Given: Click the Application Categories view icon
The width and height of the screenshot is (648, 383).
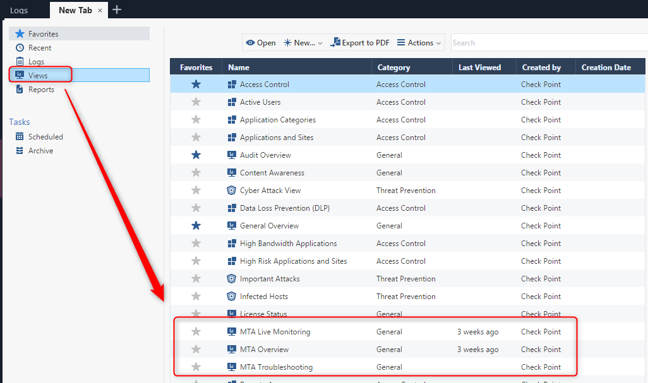Looking at the screenshot, I should [x=232, y=120].
